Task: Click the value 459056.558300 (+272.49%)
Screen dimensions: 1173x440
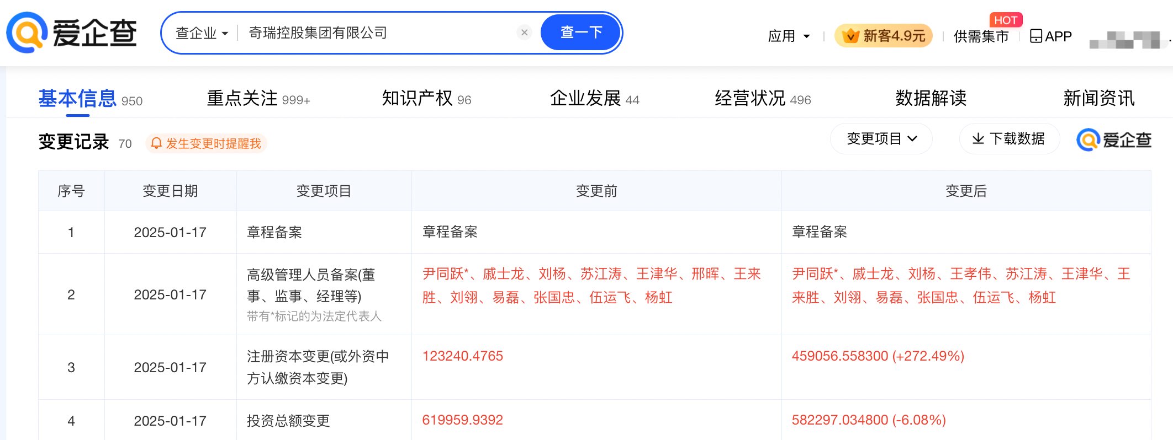Action: tap(878, 356)
